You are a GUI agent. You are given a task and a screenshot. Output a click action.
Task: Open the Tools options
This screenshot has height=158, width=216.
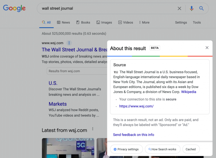[197, 23]
